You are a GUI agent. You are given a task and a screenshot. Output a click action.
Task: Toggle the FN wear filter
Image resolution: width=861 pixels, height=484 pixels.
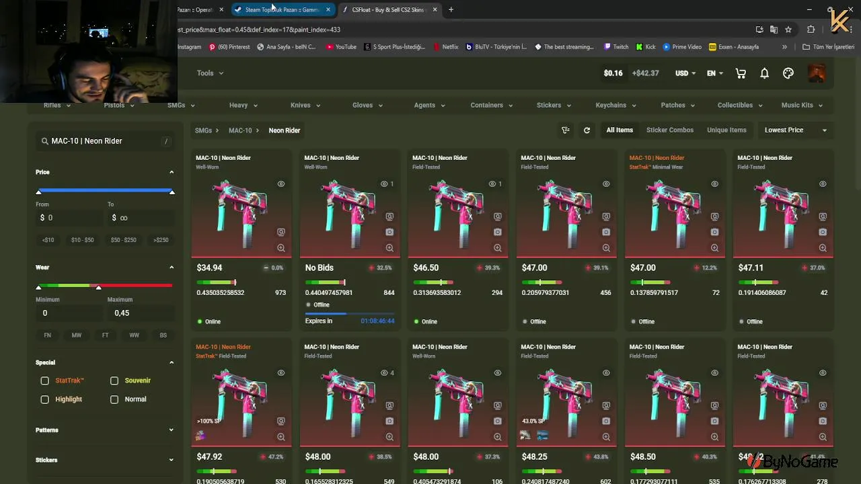pos(48,335)
